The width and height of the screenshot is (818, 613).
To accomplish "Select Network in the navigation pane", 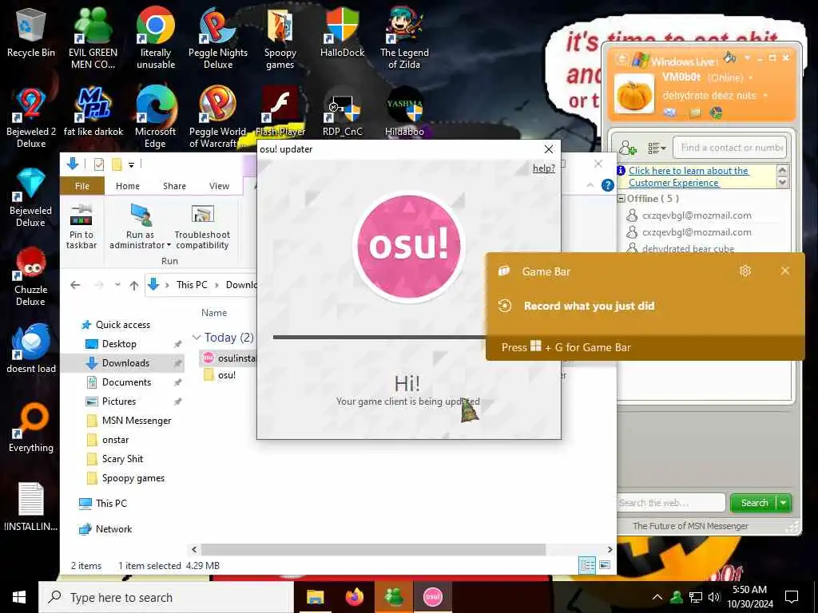I will click(x=113, y=529).
